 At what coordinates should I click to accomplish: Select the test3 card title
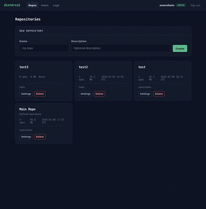pos(24,67)
